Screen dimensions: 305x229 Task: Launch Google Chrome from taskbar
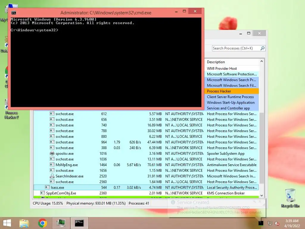coord(42,223)
